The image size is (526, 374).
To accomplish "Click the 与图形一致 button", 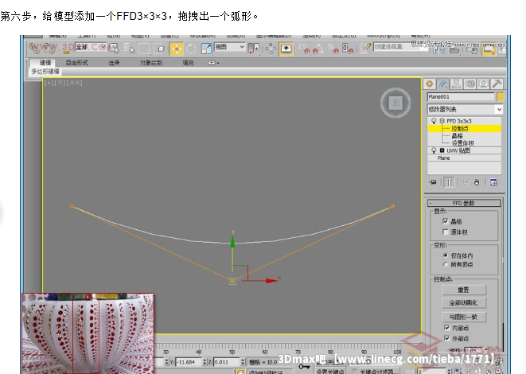I will click(x=464, y=317).
